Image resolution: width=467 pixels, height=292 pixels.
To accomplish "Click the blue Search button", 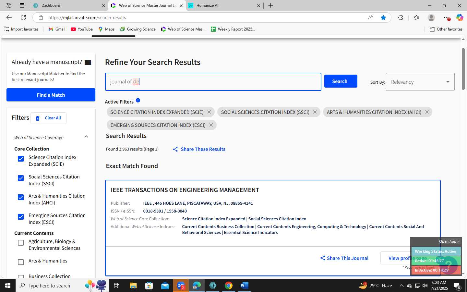I will coord(341,81).
